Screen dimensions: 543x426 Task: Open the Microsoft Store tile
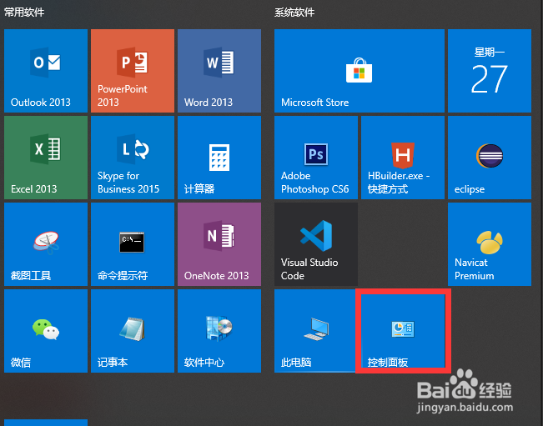(359, 71)
